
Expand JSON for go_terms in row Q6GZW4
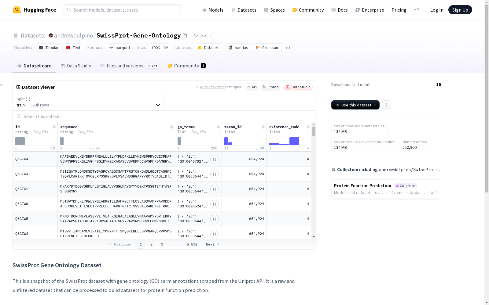[215, 234]
